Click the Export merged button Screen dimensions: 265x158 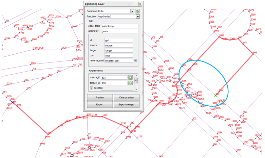[x=126, y=105]
